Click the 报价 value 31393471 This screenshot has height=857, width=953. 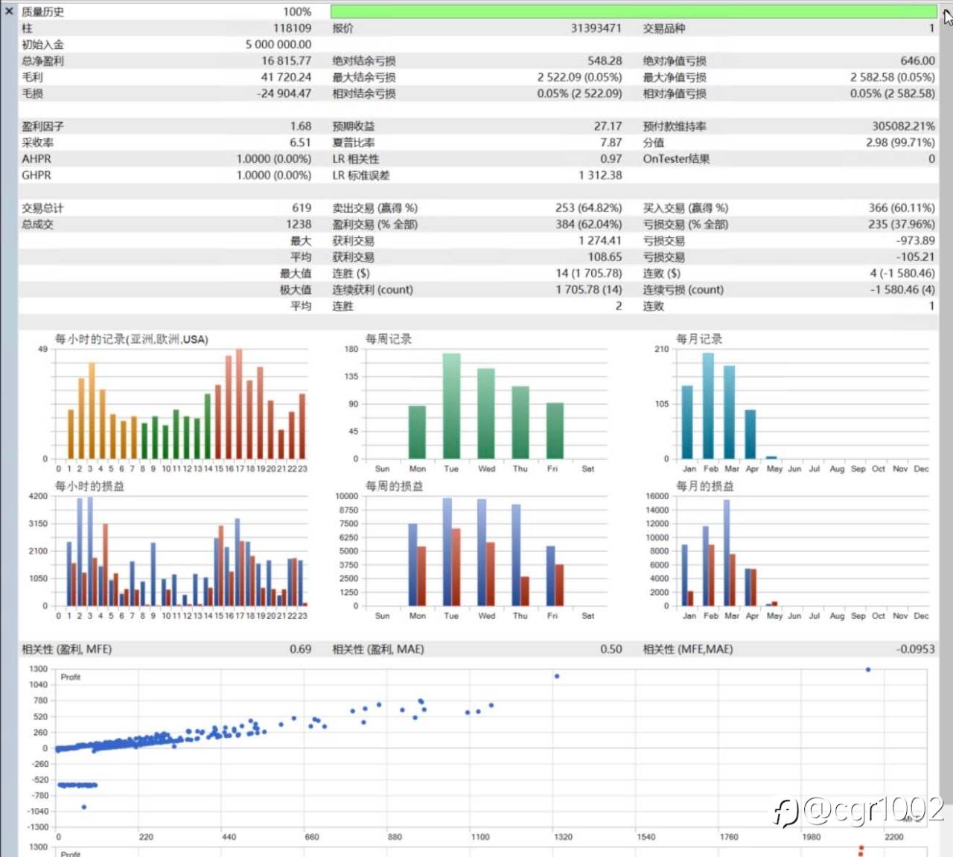click(596, 28)
